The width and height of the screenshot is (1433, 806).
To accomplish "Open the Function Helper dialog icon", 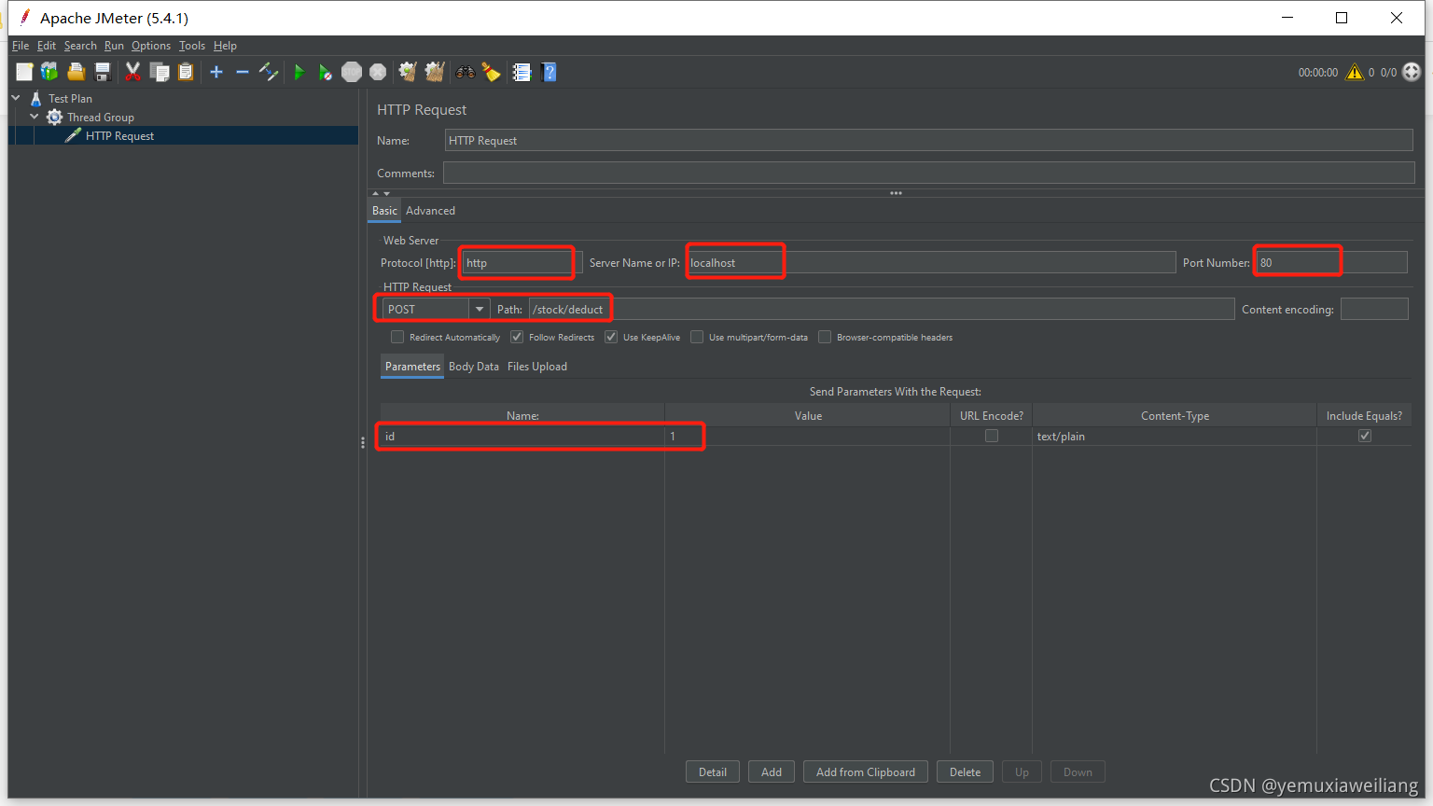I will (x=522, y=72).
